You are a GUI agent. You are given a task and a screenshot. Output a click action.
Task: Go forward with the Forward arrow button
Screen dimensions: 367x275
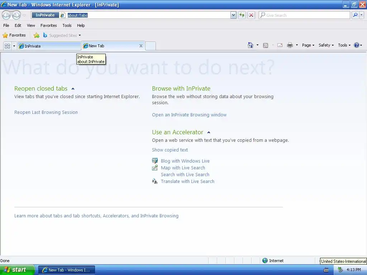point(16,15)
